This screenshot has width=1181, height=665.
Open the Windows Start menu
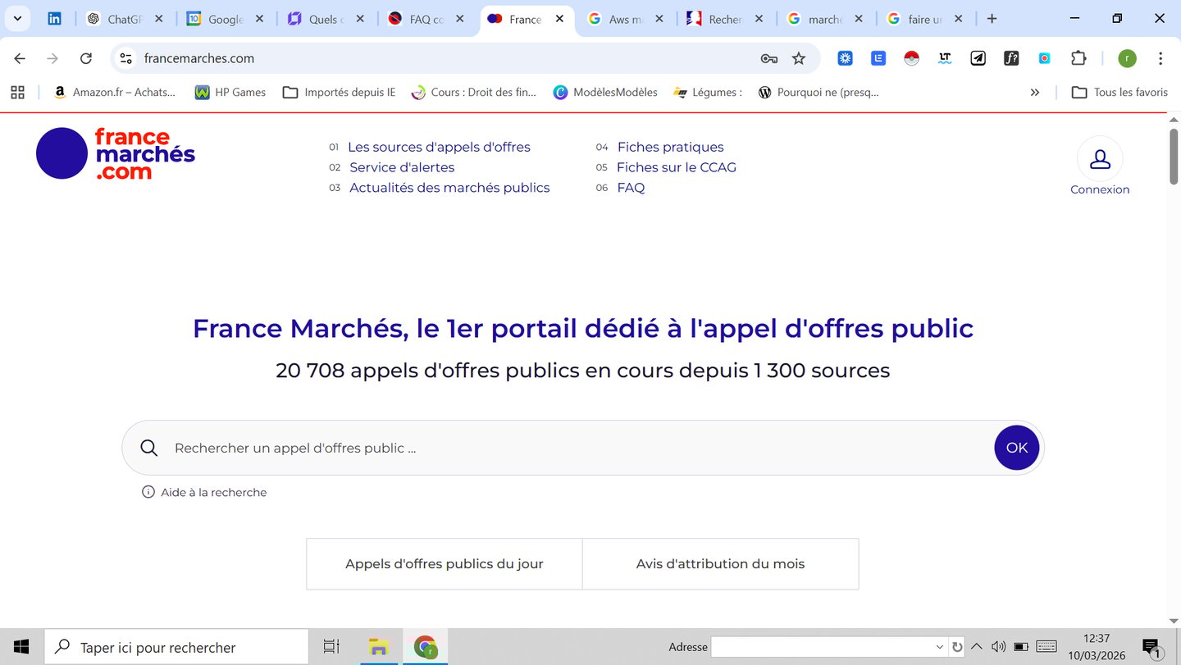21,647
